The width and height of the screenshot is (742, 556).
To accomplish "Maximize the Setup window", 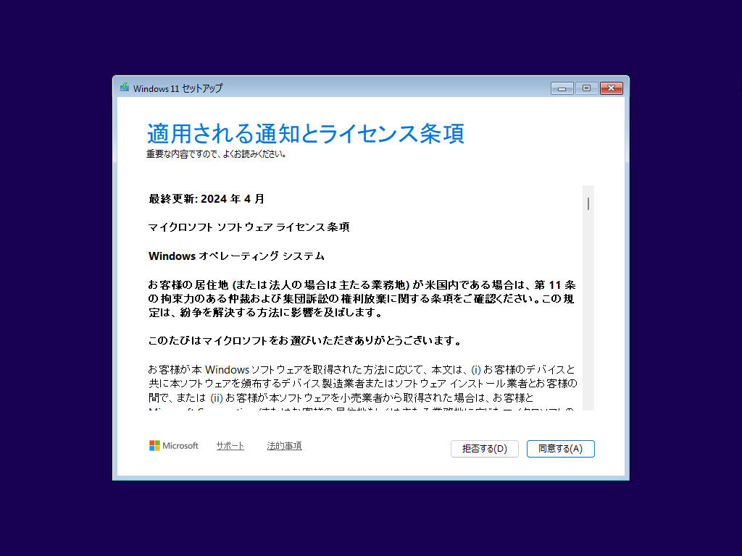I will click(x=586, y=88).
